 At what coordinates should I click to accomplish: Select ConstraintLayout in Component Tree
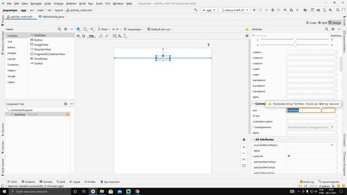(22, 110)
